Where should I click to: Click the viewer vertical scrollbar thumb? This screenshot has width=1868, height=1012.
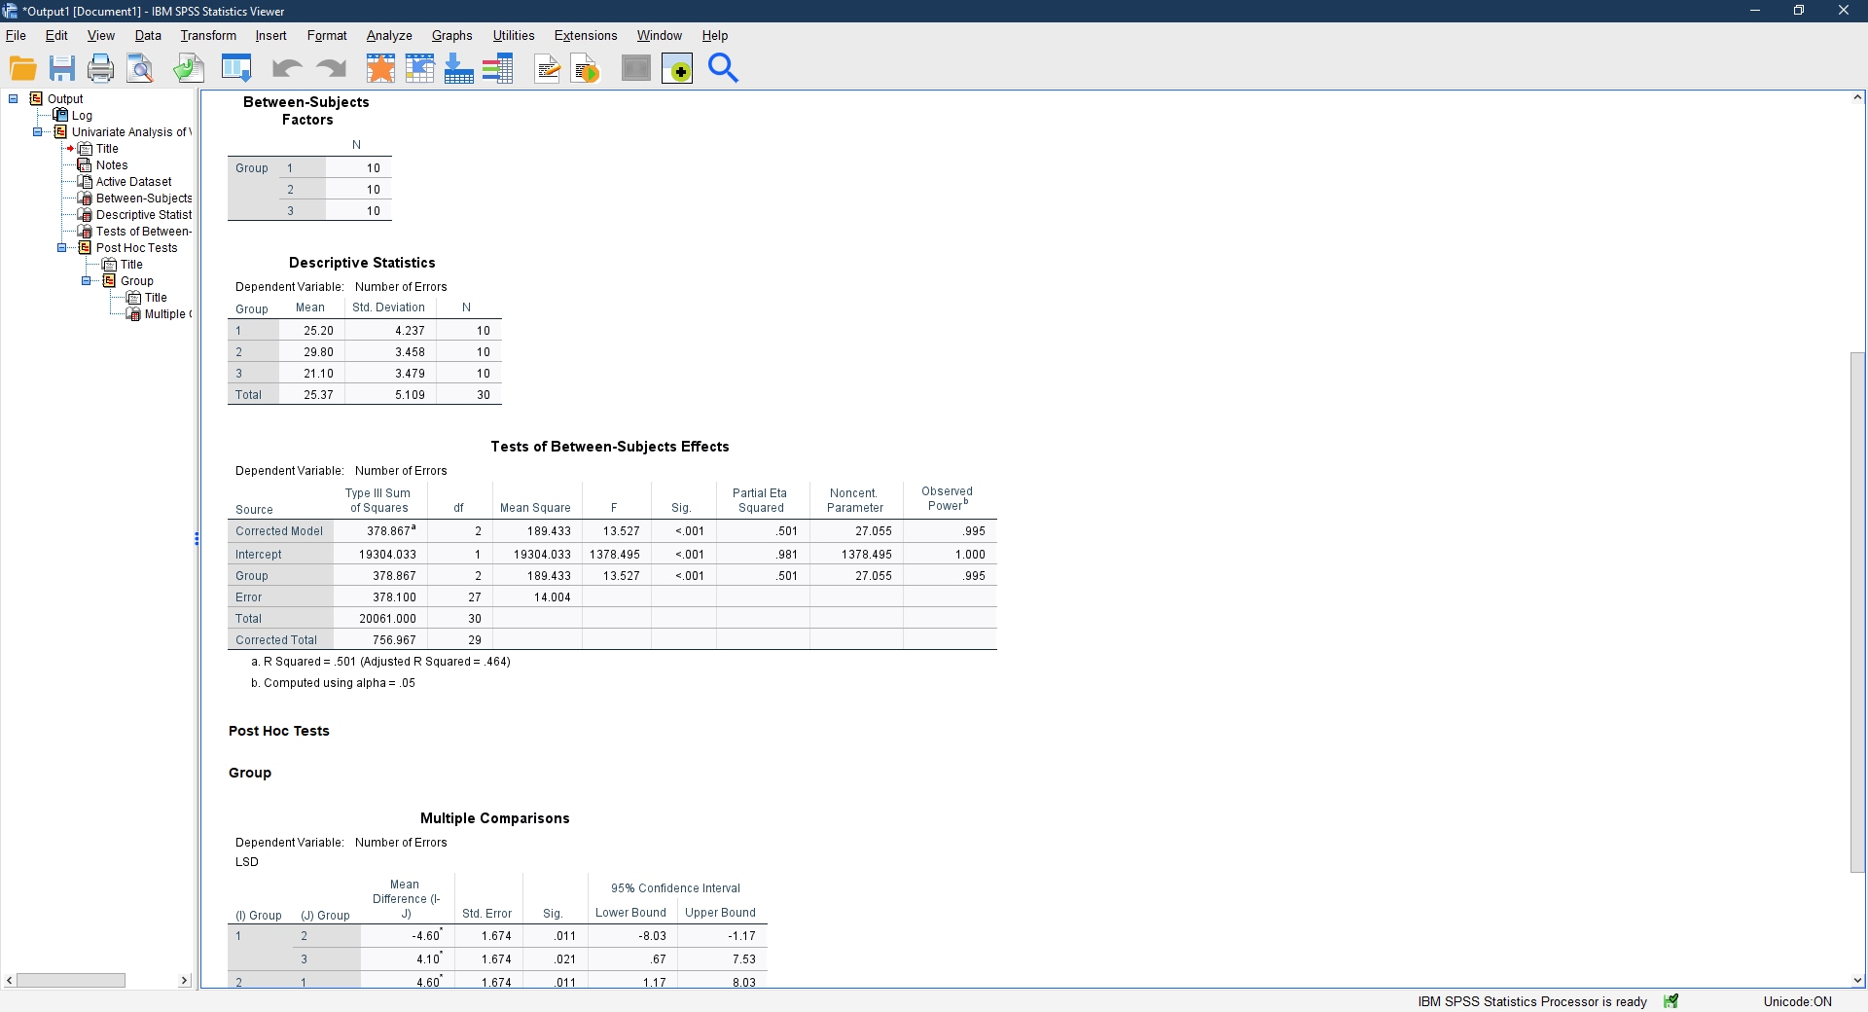pyautogui.click(x=1857, y=612)
